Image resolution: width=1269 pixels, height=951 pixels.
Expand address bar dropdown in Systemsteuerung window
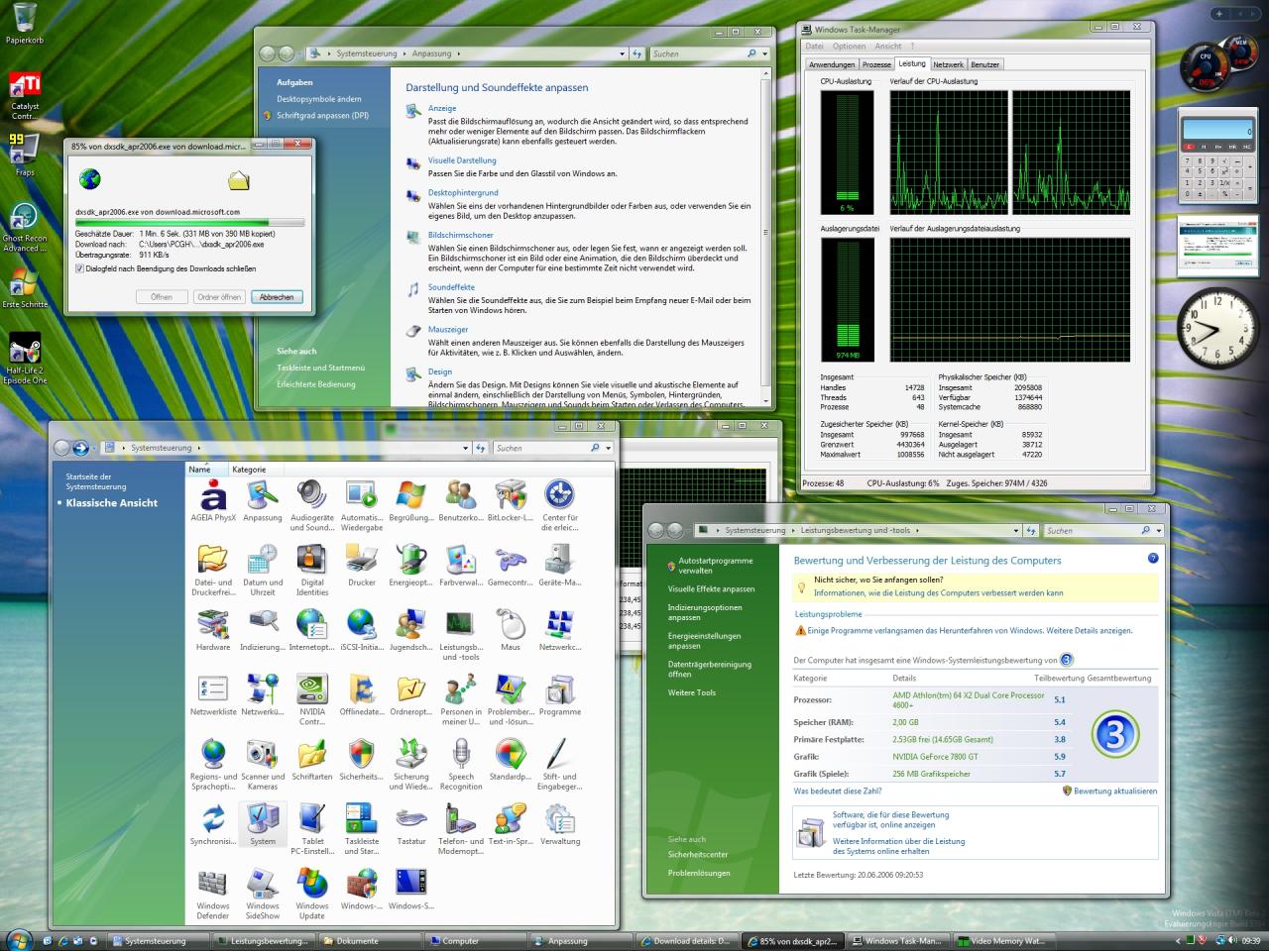(x=466, y=448)
